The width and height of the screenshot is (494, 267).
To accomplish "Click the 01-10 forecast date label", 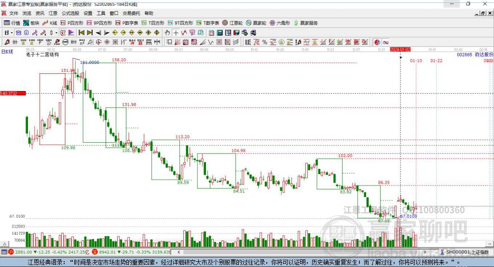I will pyautogui.click(x=416, y=60).
